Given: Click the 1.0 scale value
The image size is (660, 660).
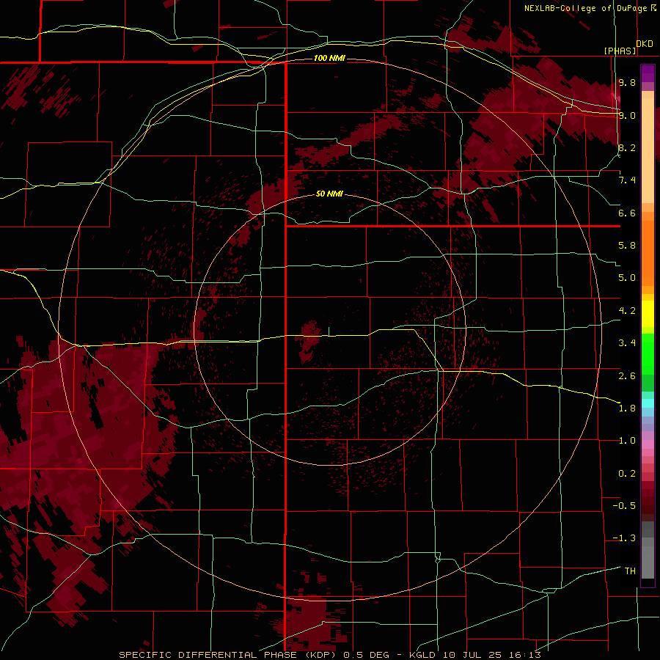Looking at the screenshot, I should pos(627,441).
